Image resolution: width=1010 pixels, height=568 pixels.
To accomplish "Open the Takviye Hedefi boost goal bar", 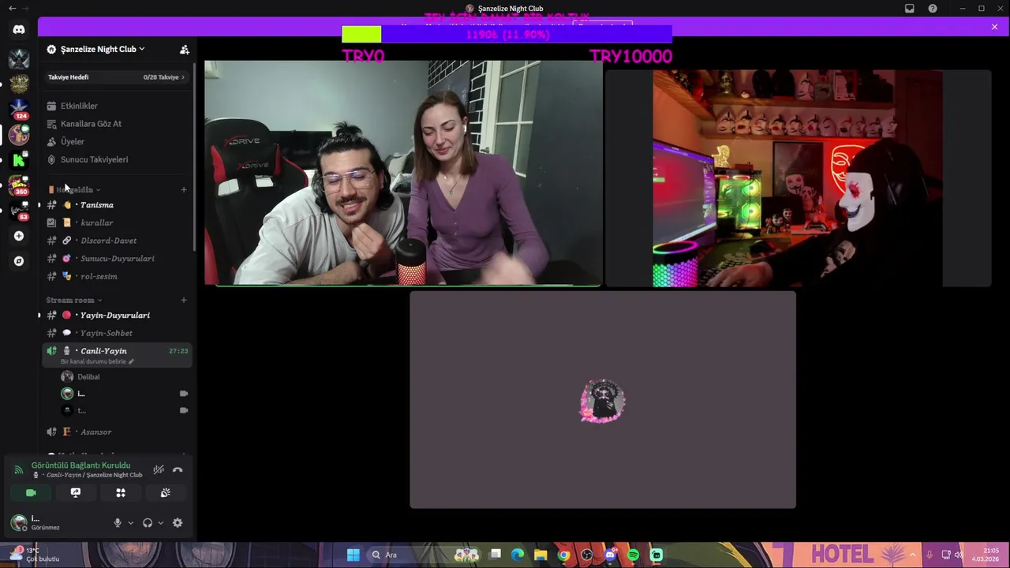I will pos(117,77).
